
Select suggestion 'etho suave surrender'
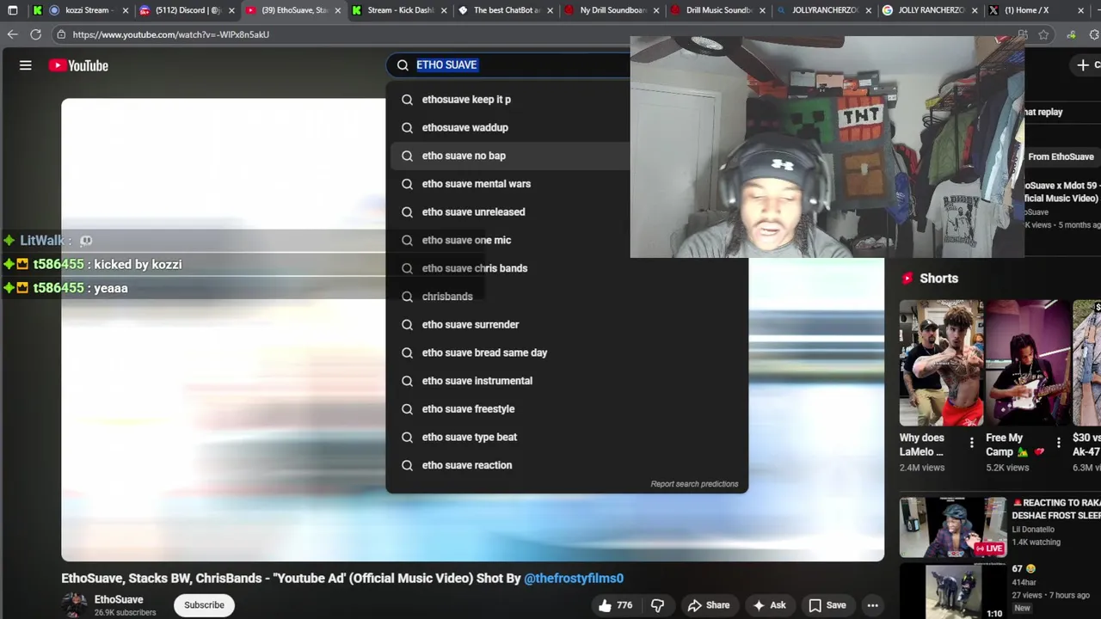(567, 325)
